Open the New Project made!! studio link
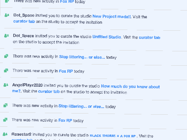Viewport: 187px width, 140px height. [112, 16]
